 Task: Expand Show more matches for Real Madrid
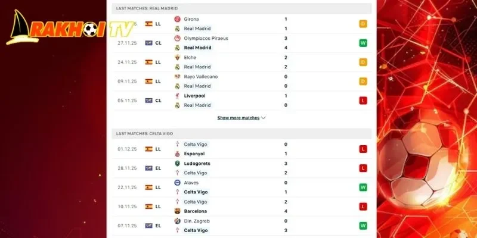[x=238, y=118]
